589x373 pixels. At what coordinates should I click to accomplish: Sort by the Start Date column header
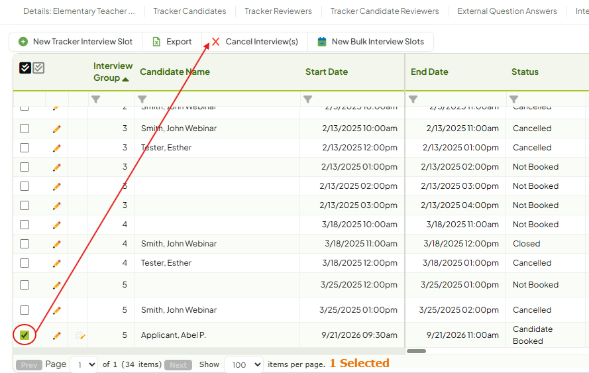[327, 72]
